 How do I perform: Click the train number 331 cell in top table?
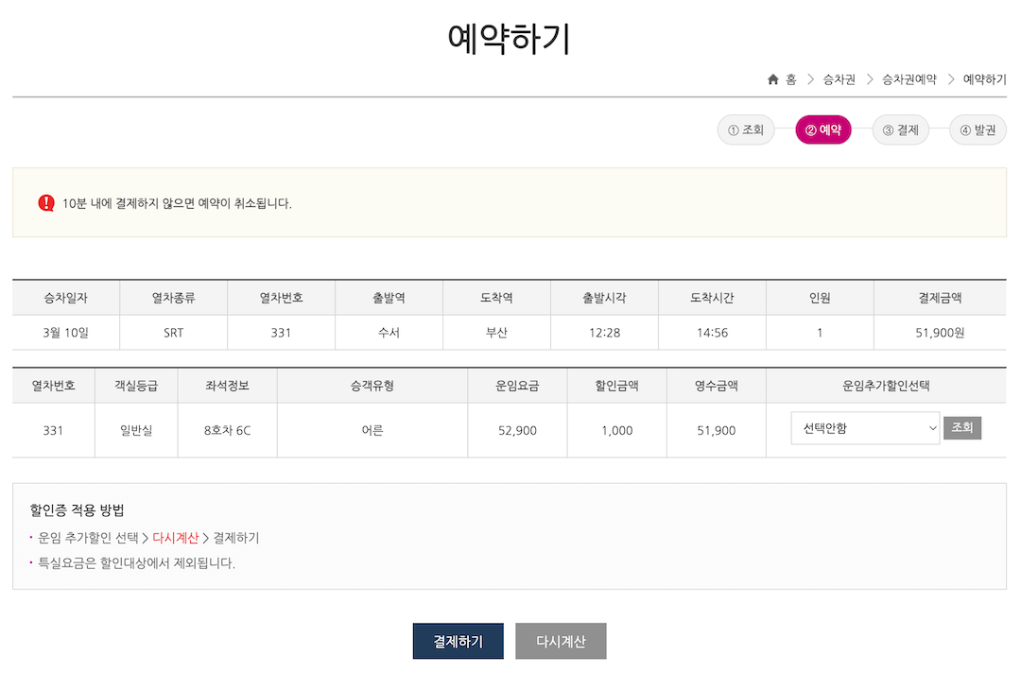click(x=281, y=333)
